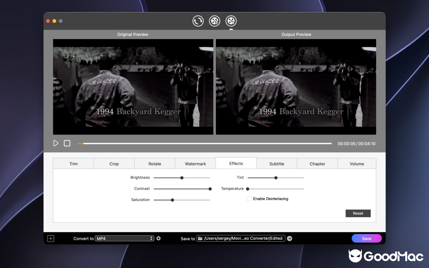Click the playback progress bar
The width and height of the screenshot is (429, 268).
coord(204,143)
